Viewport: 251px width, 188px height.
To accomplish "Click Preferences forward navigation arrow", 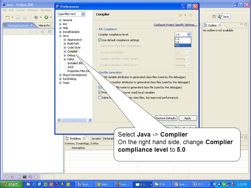I will click(191, 15).
